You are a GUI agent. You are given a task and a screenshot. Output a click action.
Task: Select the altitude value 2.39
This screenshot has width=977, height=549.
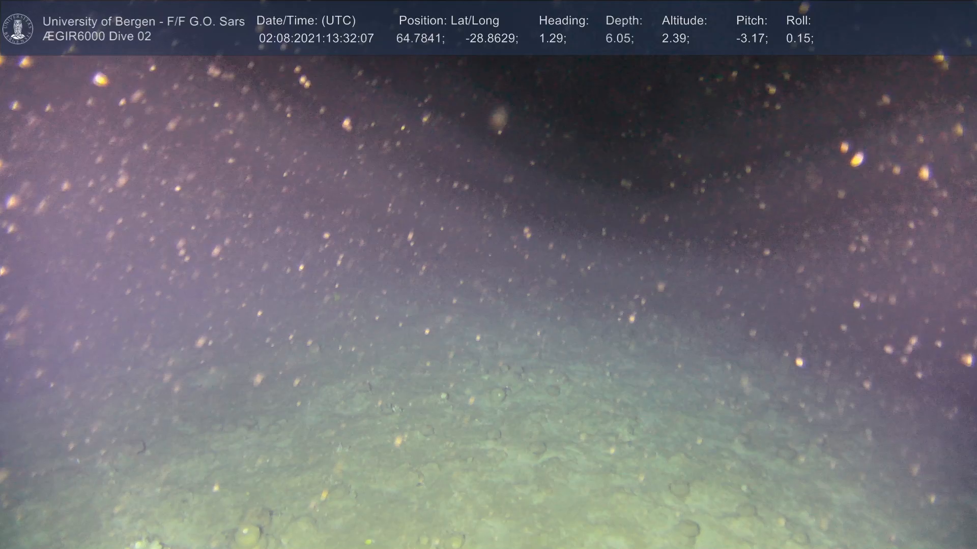675,39
